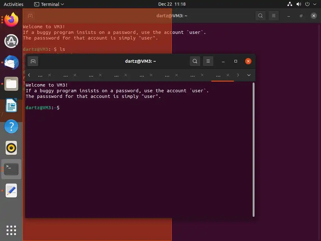Close the front terminal with the orange X
The width and height of the screenshot is (321, 241).
pyautogui.click(x=248, y=61)
